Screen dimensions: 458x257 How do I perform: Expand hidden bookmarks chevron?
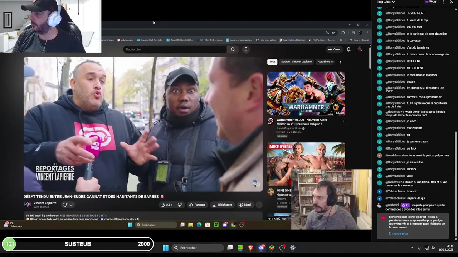[x=341, y=40]
